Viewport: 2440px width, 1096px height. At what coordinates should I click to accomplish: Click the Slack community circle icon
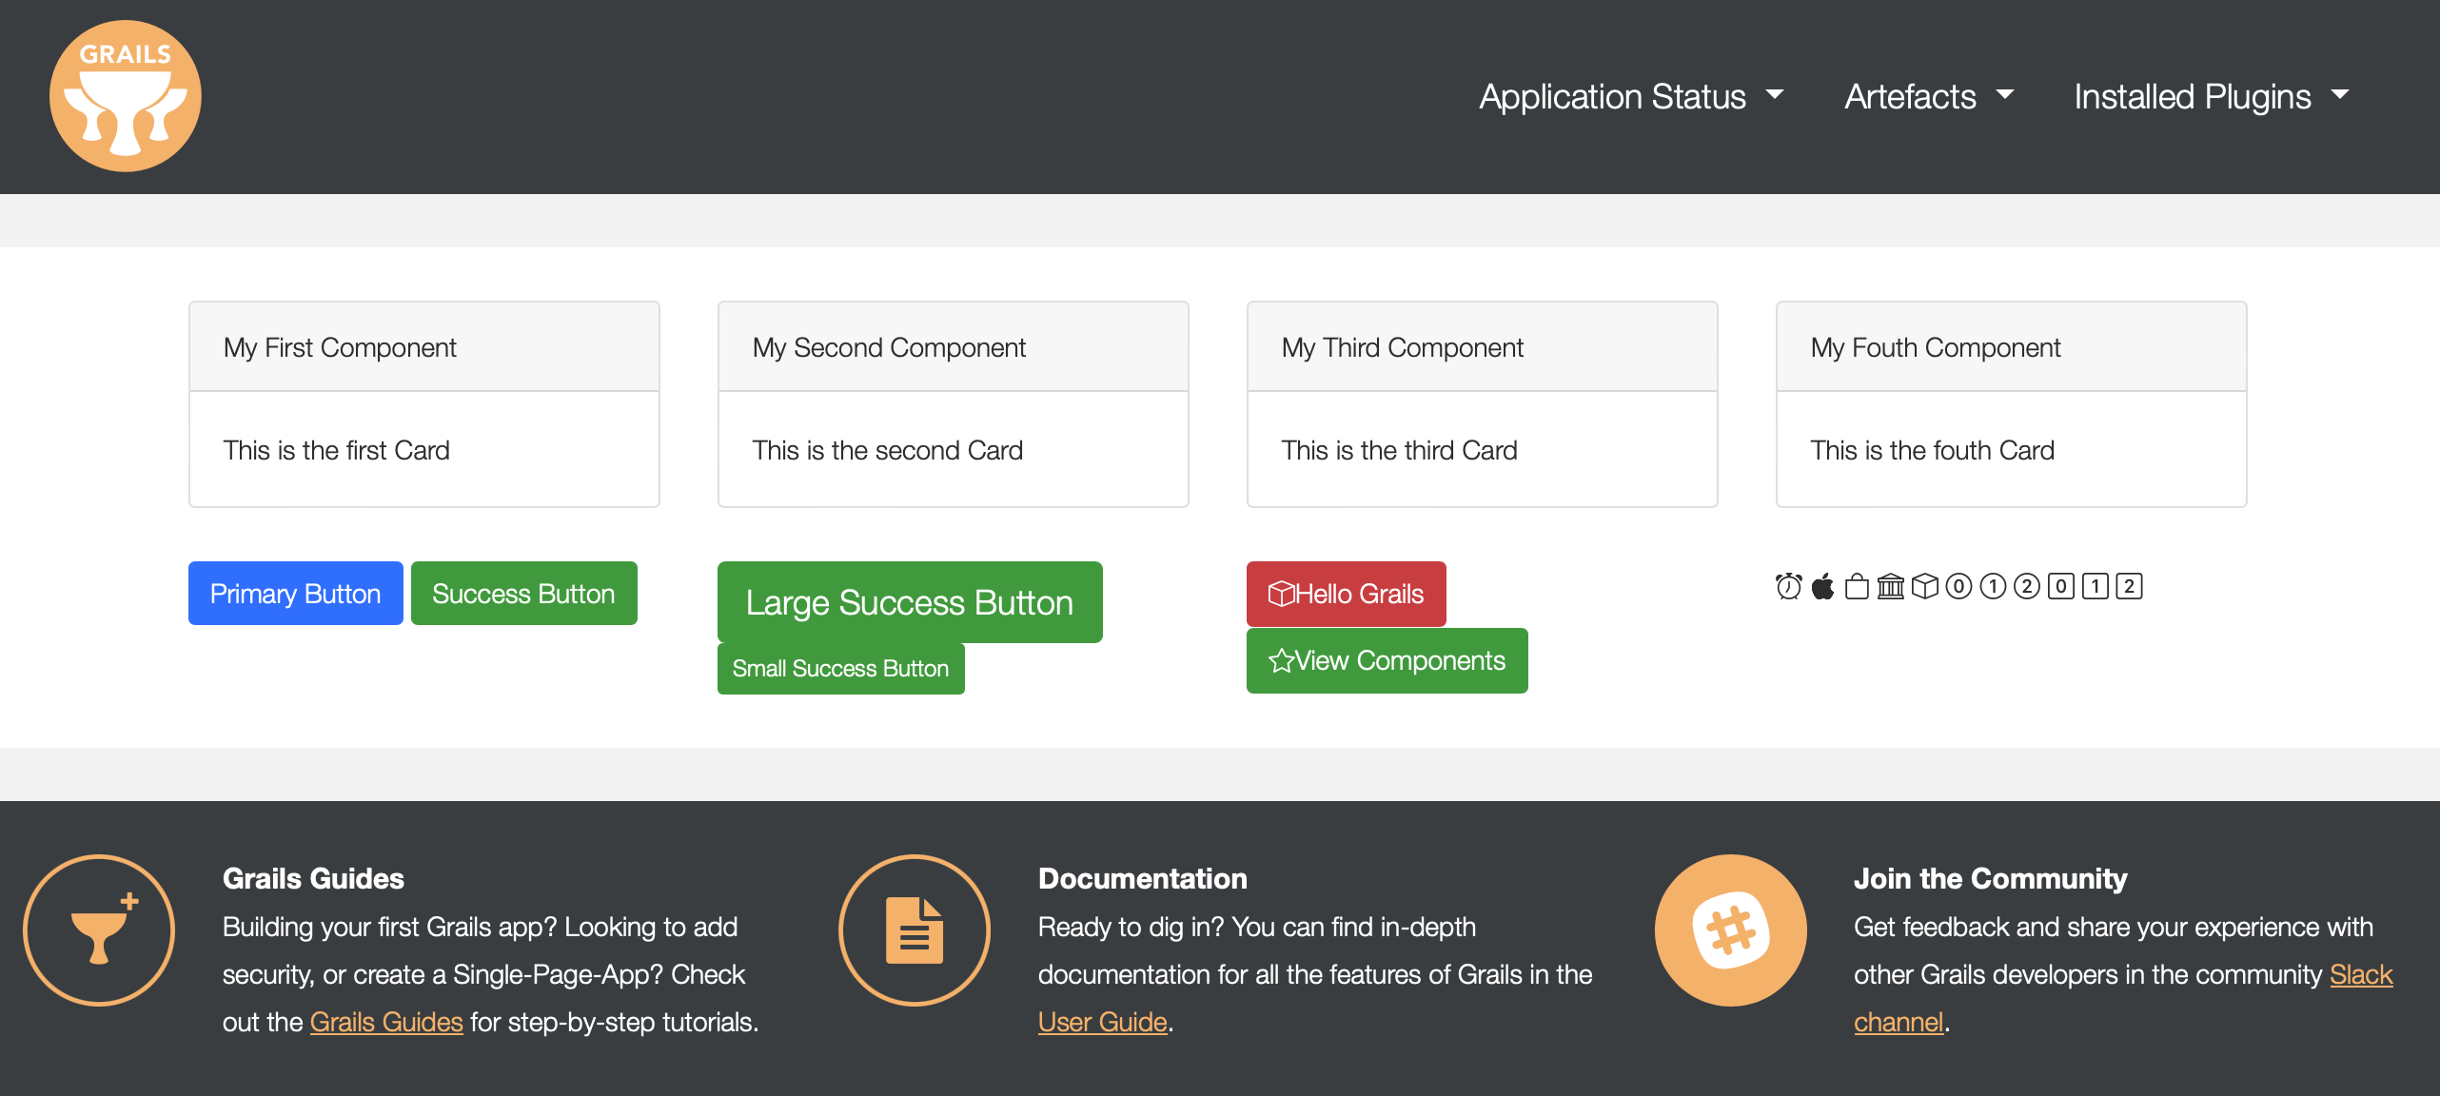tap(1730, 930)
